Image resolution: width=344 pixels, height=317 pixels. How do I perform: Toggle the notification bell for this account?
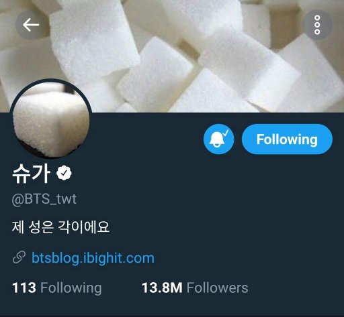coord(219,139)
